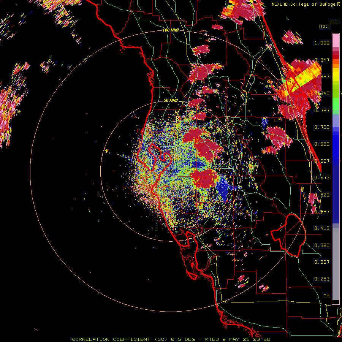Select the 0.627 legend value
Screen dimensions: 342x342
point(322,161)
